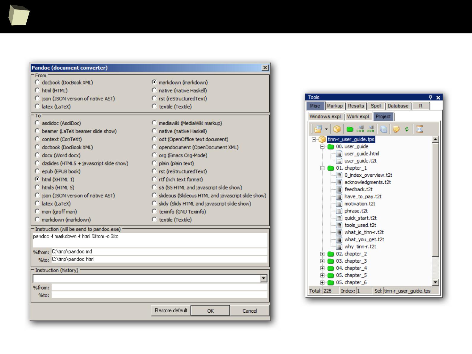
Task: Click the Restore default button
Action: coord(171,311)
